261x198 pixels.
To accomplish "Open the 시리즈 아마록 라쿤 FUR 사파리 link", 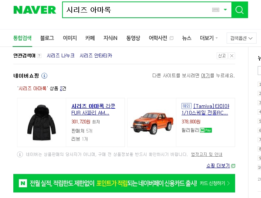I will coord(93,109).
